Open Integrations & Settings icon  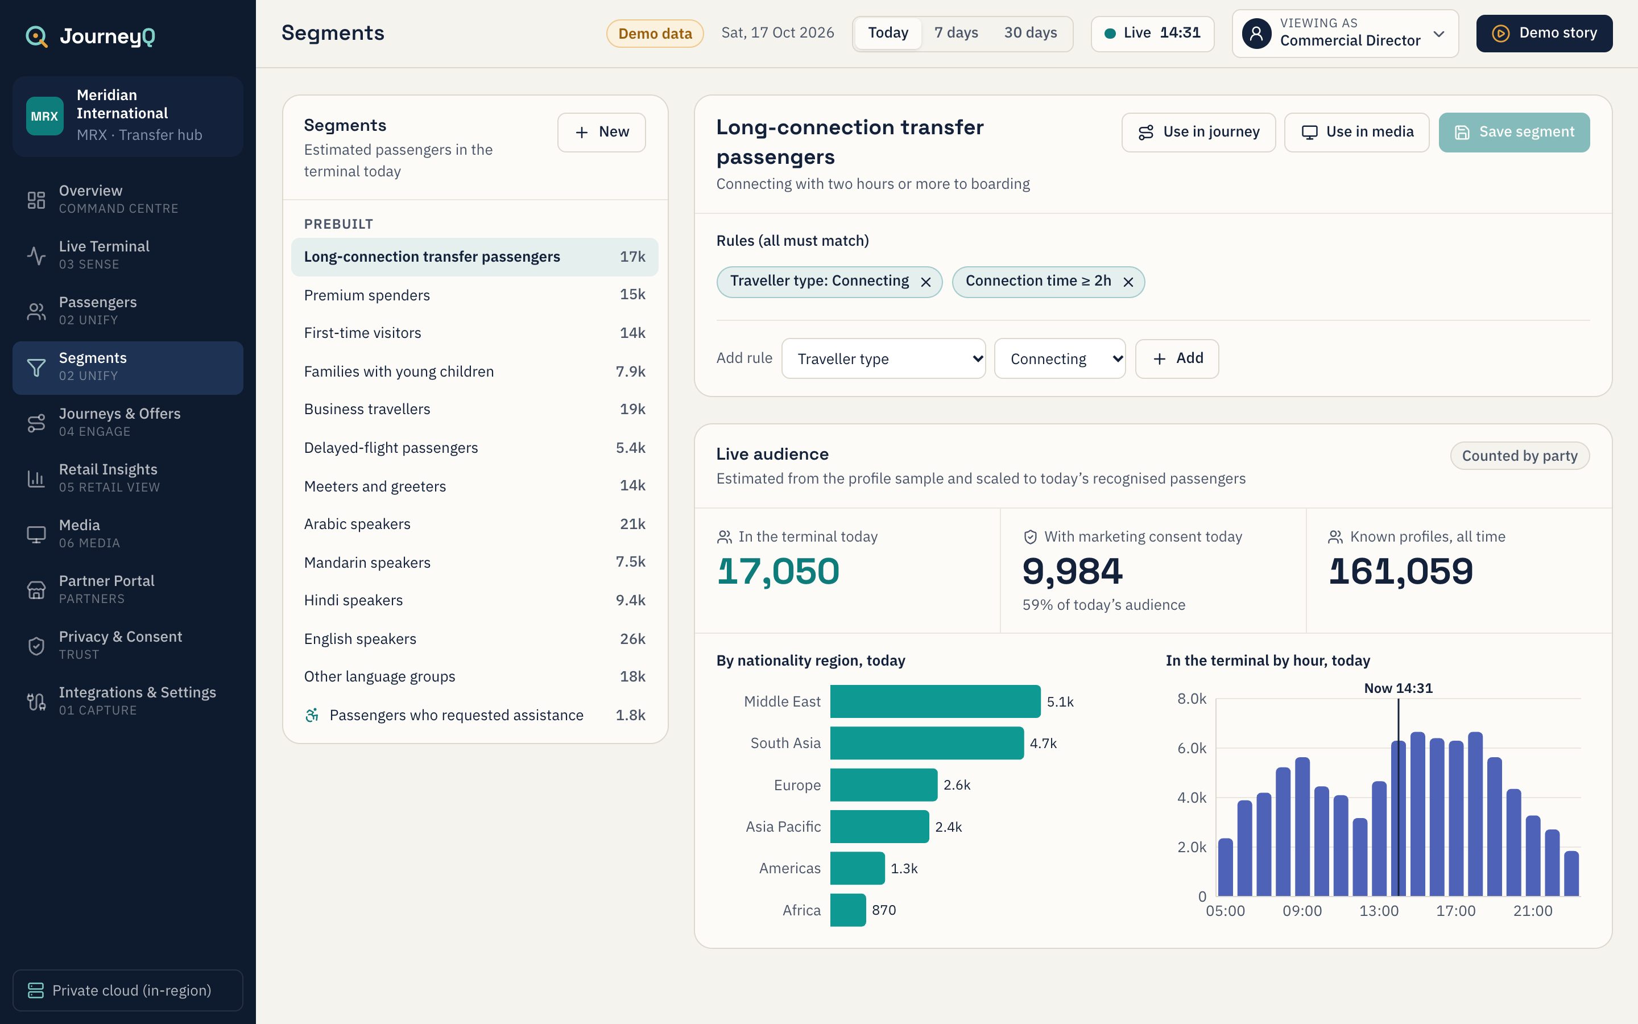[x=36, y=701]
